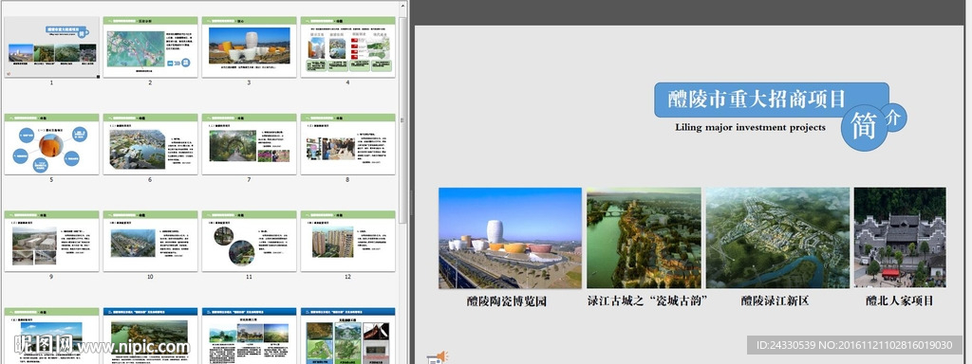The height and width of the screenshot is (364, 972).
Task: Select the blue circle with 简 character
Action: pos(864,128)
